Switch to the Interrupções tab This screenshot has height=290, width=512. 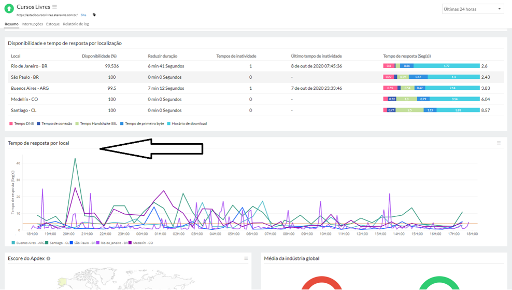(32, 24)
